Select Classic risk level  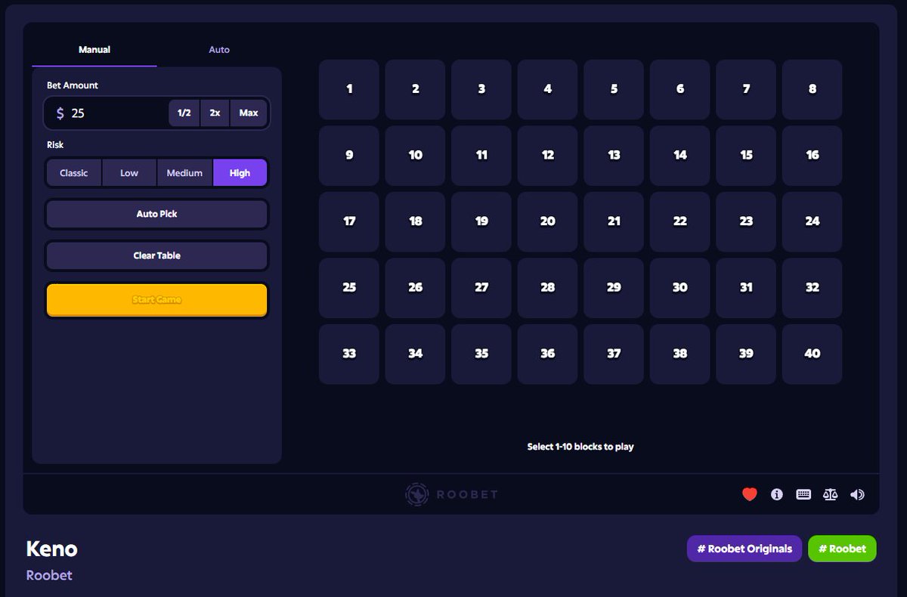coord(74,173)
